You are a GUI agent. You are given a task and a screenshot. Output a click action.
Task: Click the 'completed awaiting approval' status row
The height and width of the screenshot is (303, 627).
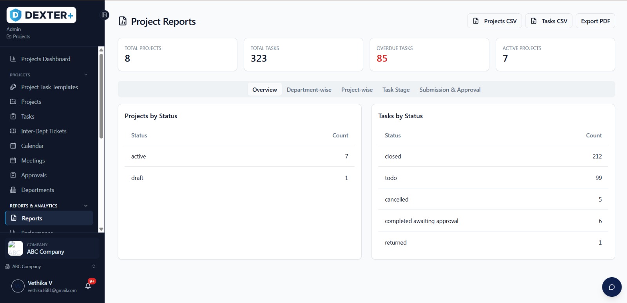click(493, 221)
